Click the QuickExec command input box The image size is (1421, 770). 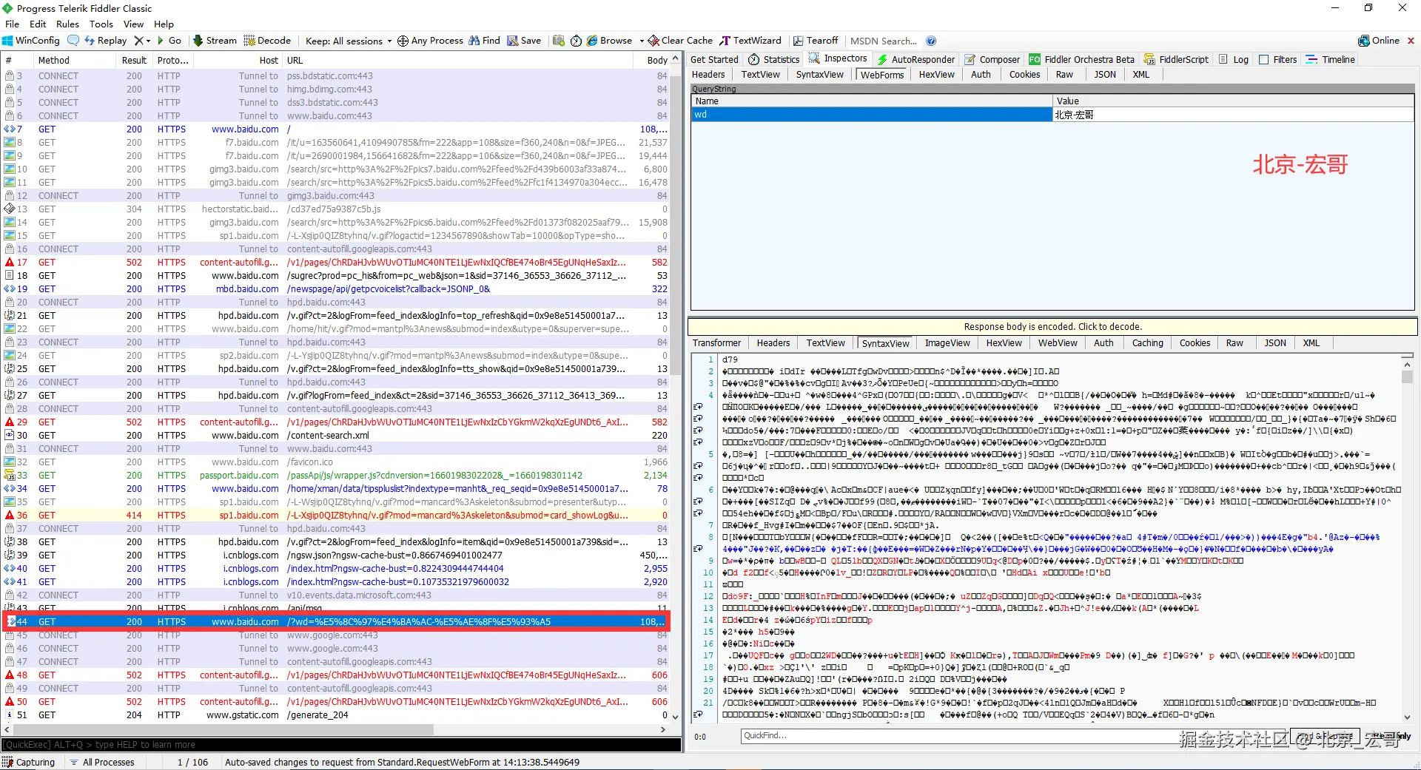point(340,745)
